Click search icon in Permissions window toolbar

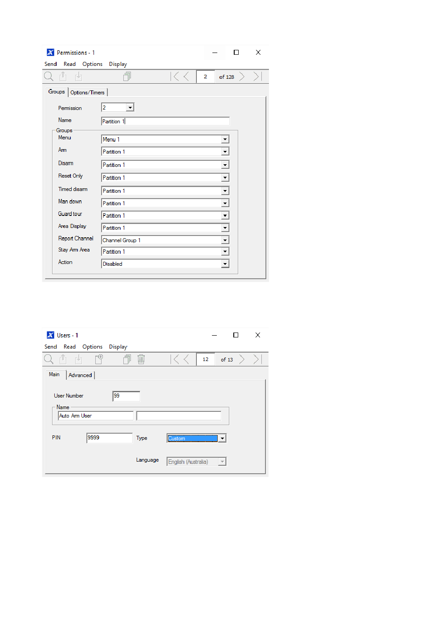coord(49,77)
